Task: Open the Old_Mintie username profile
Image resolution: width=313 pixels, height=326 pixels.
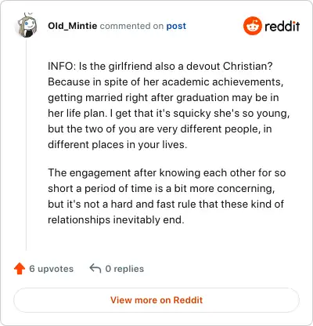Action: (73, 26)
